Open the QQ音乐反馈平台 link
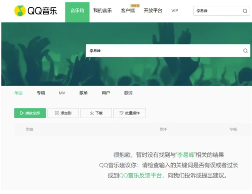This screenshot has width=252, height=194. pyautogui.click(x=141, y=175)
